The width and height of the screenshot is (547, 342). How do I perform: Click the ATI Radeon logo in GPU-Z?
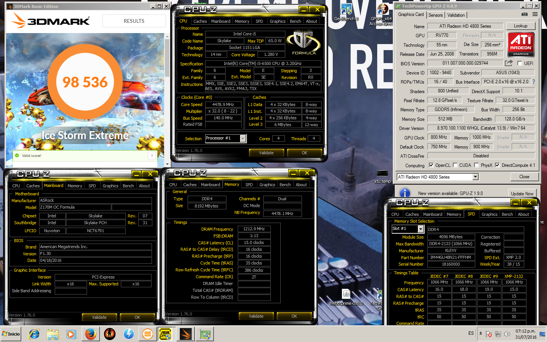click(x=521, y=44)
